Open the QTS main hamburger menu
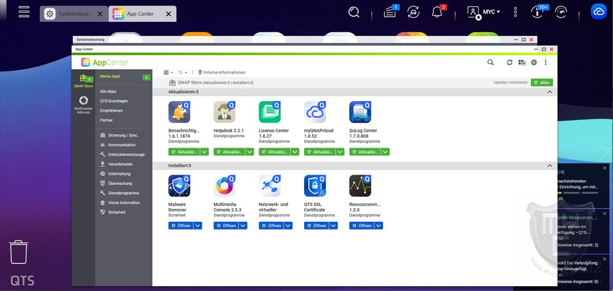This screenshot has height=291, width=613. coord(24,12)
